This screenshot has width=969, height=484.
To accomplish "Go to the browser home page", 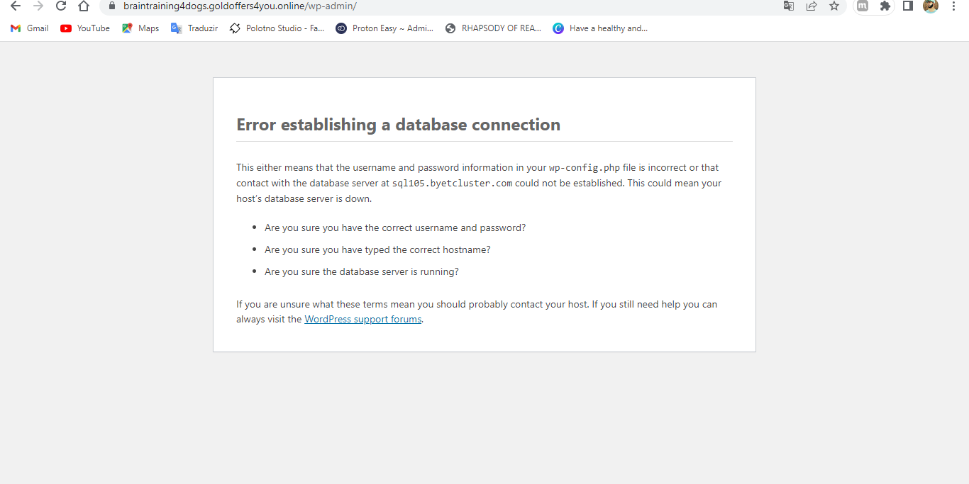I will (84, 6).
